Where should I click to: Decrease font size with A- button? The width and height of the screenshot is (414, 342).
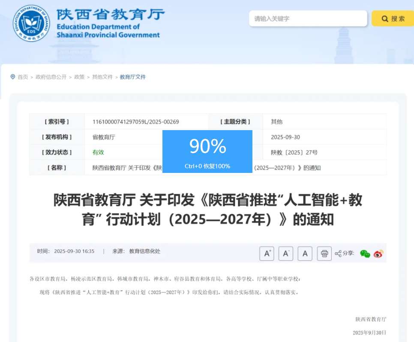tap(286, 253)
